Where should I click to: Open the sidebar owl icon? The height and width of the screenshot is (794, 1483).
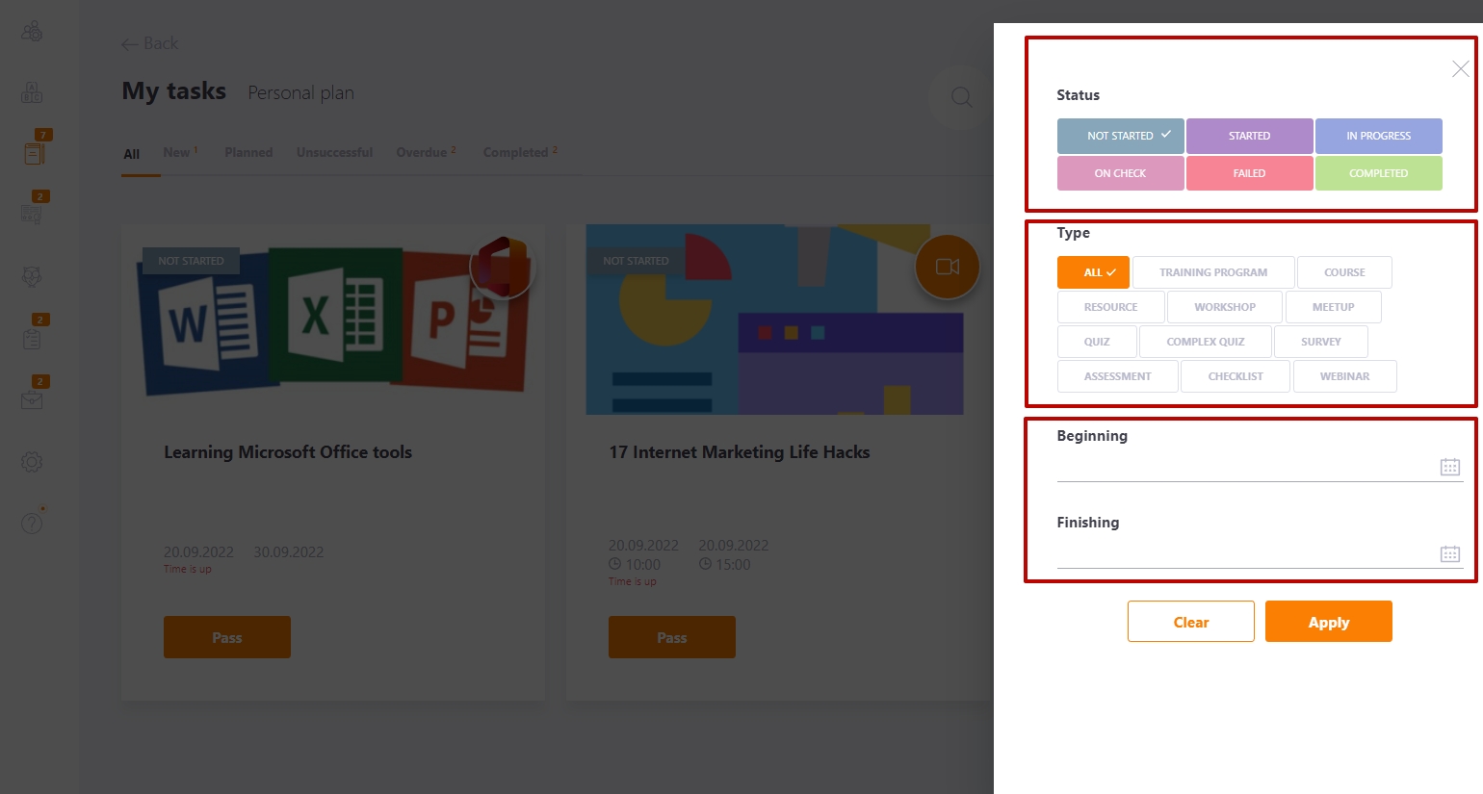click(x=32, y=277)
